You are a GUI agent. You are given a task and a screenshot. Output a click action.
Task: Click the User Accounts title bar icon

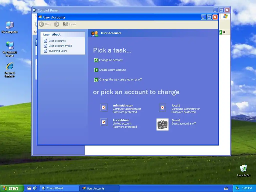40,17
